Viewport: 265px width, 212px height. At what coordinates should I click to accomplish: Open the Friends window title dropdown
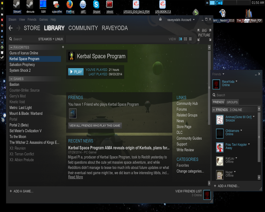click(218, 74)
